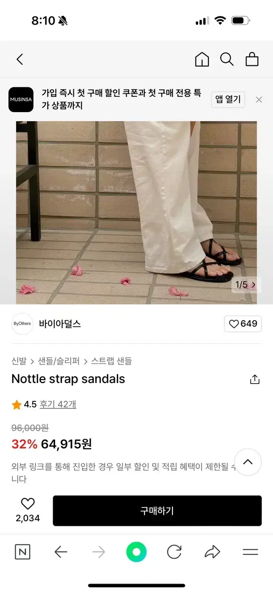Open the 스트랩 샌들 breadcrumb category
The height and width of the screenshot is (593, 273).
[x=111, y=361]
